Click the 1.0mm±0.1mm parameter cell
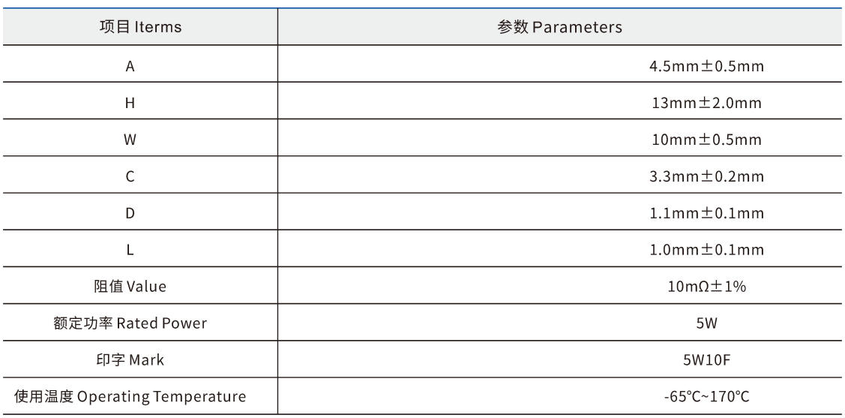Viewport: 845px width, 418px height. [x=706, y=250]
